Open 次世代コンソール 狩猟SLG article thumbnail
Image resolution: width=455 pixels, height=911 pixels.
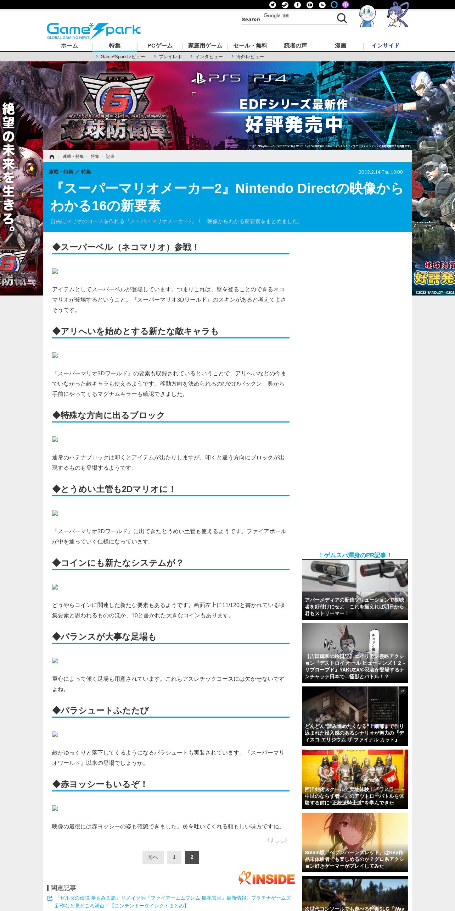click(355, 893)
